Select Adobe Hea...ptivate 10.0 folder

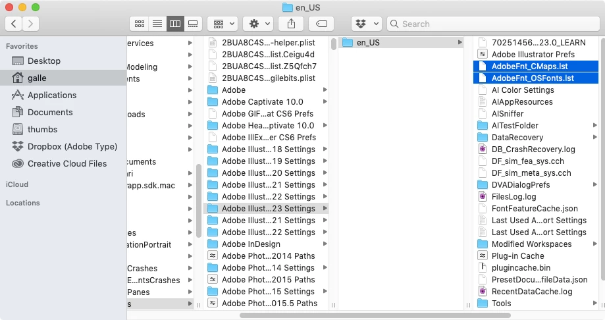[266, 126]
